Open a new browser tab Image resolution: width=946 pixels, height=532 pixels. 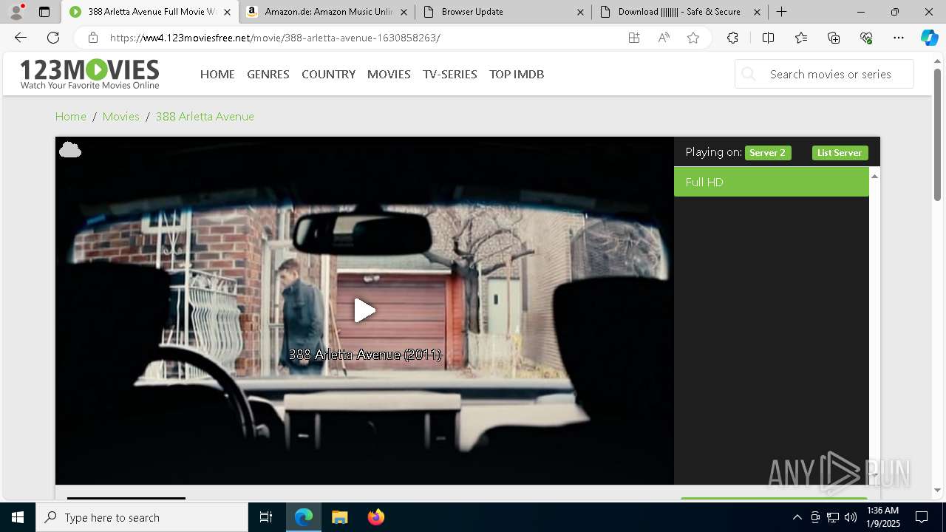coord(781,12)
